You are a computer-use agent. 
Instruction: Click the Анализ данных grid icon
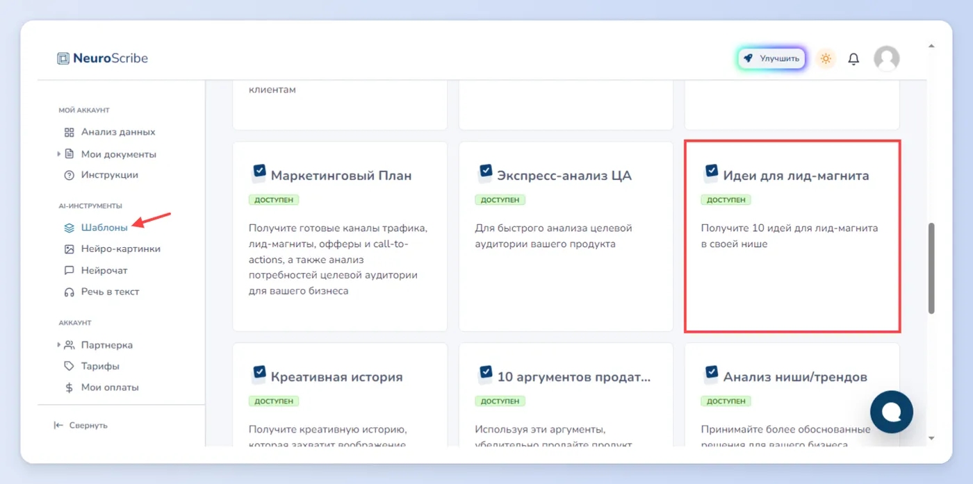click(x=69, y=132)
